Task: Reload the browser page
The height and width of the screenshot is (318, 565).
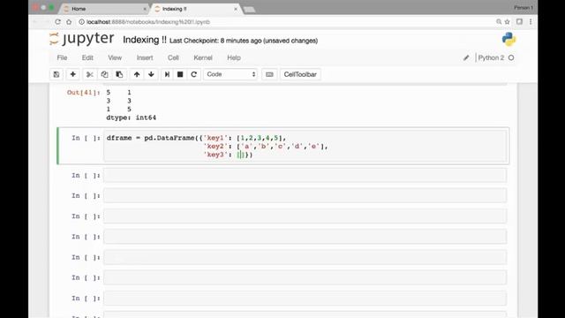Action: point(57,21)
